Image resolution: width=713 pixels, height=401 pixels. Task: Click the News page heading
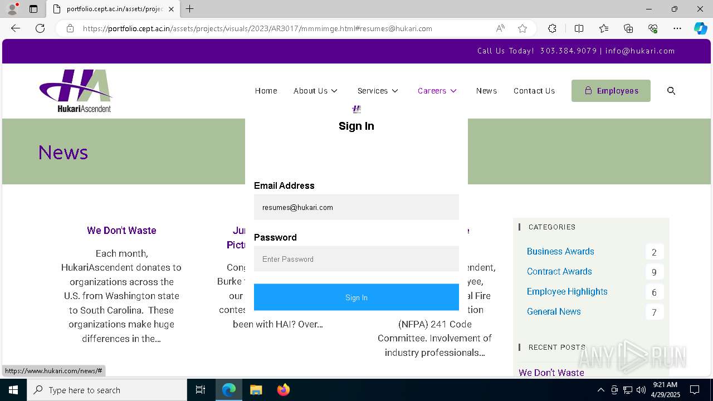coord(63,152)
